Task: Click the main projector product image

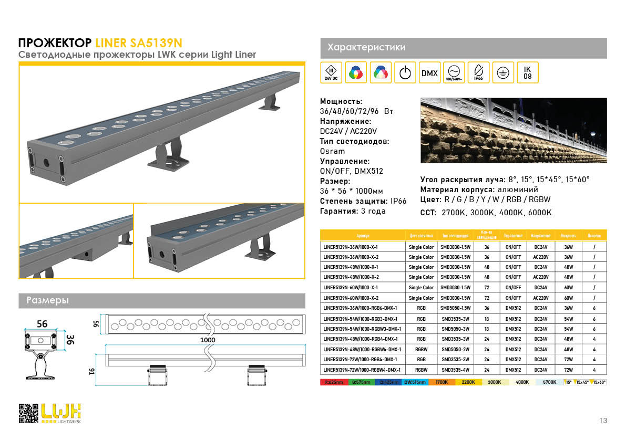Action: (x=162, y=133)
